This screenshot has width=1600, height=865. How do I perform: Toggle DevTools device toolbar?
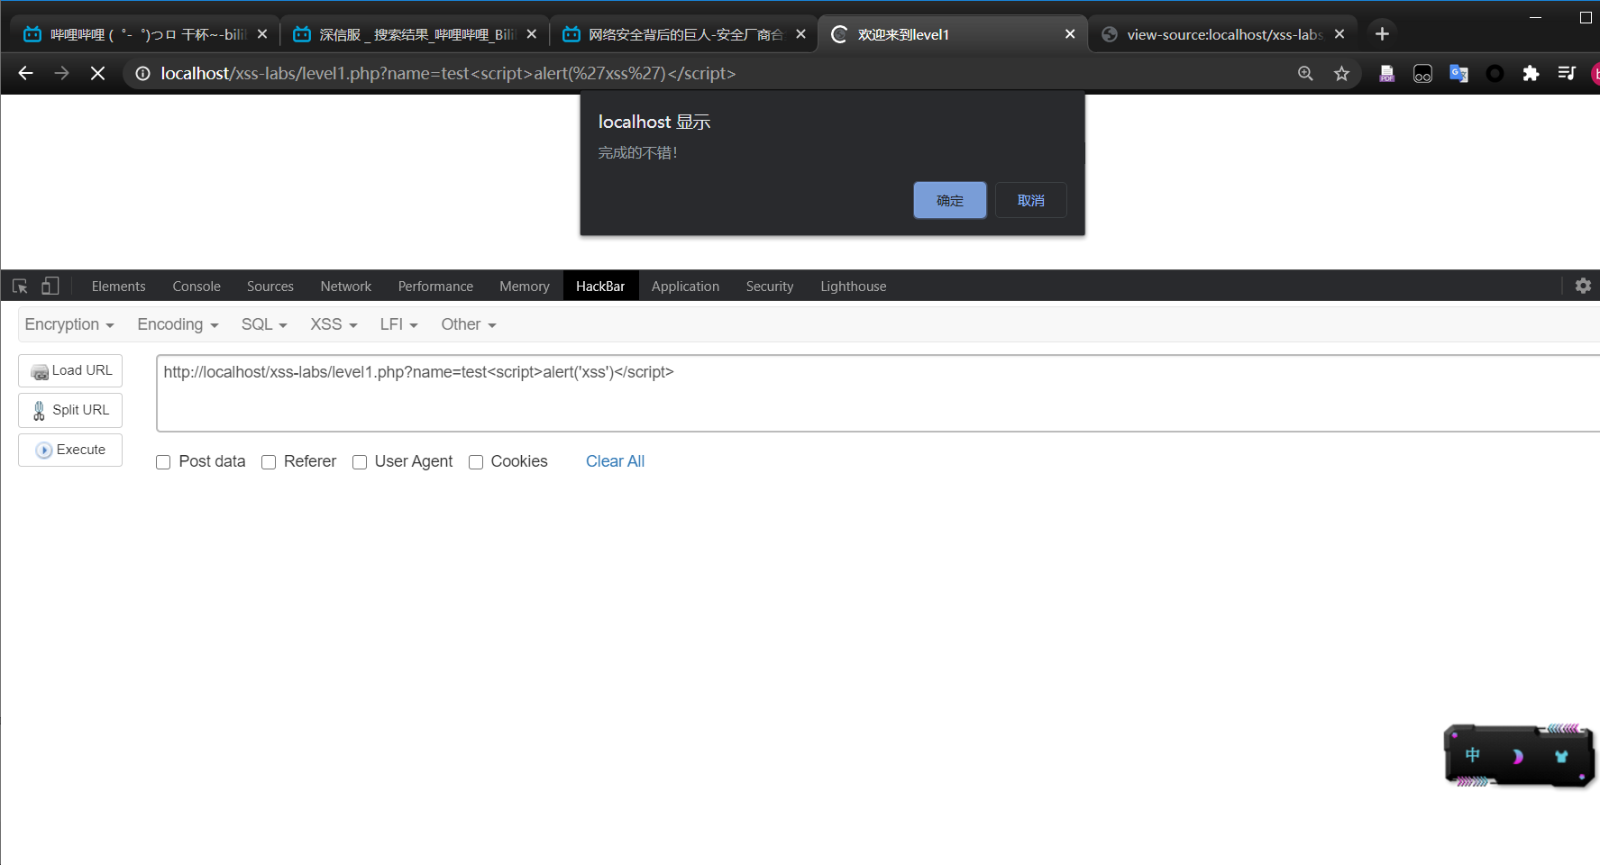pyautogui.click(x=50, y=287)
